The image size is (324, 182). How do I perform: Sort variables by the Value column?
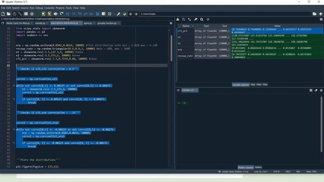point(277,26)
